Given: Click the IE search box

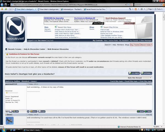Looking at the screenshot, I should (x=147, y=5).
